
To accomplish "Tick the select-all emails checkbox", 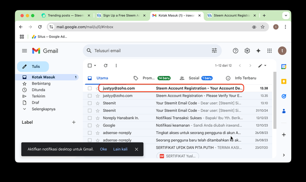I will (x=89, y=65).
